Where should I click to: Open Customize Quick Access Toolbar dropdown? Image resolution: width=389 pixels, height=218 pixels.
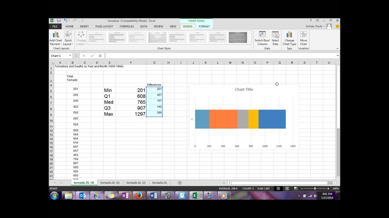coord(82,21)
